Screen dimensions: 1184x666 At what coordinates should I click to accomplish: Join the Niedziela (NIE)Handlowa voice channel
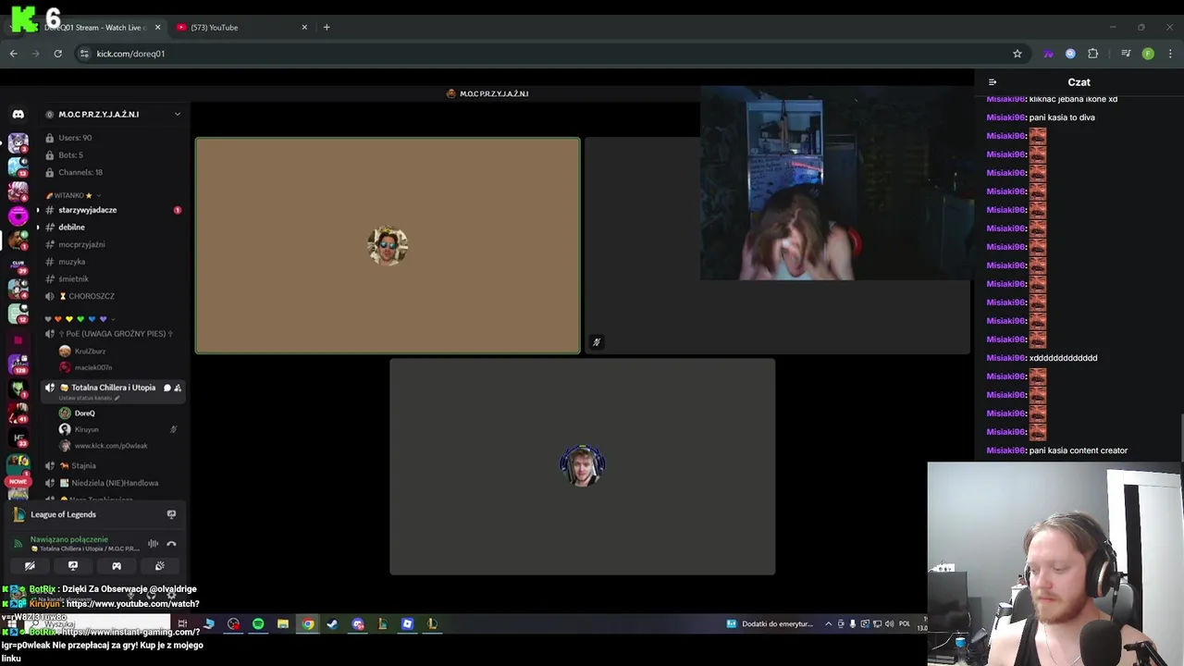pos(113,483)
